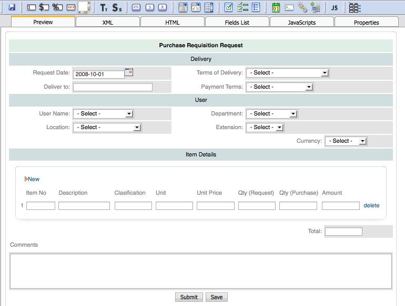Screen dimensions: 405x306
Task: Open the Request Date calendar picker
Action: pos(129,72)
